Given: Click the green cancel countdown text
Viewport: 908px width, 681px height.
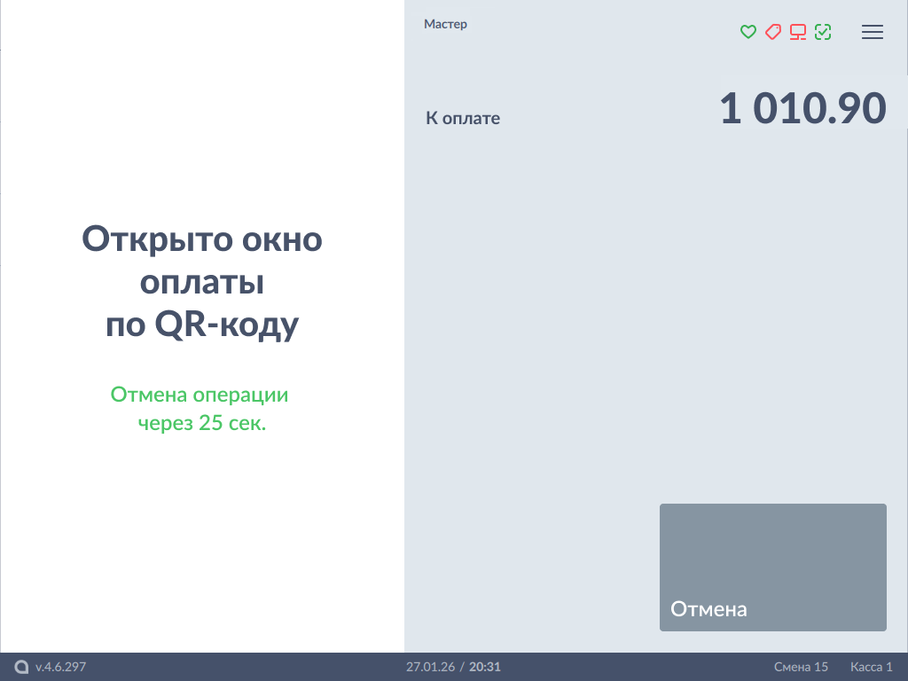Looking at the screenshot, I should [200, 409].
